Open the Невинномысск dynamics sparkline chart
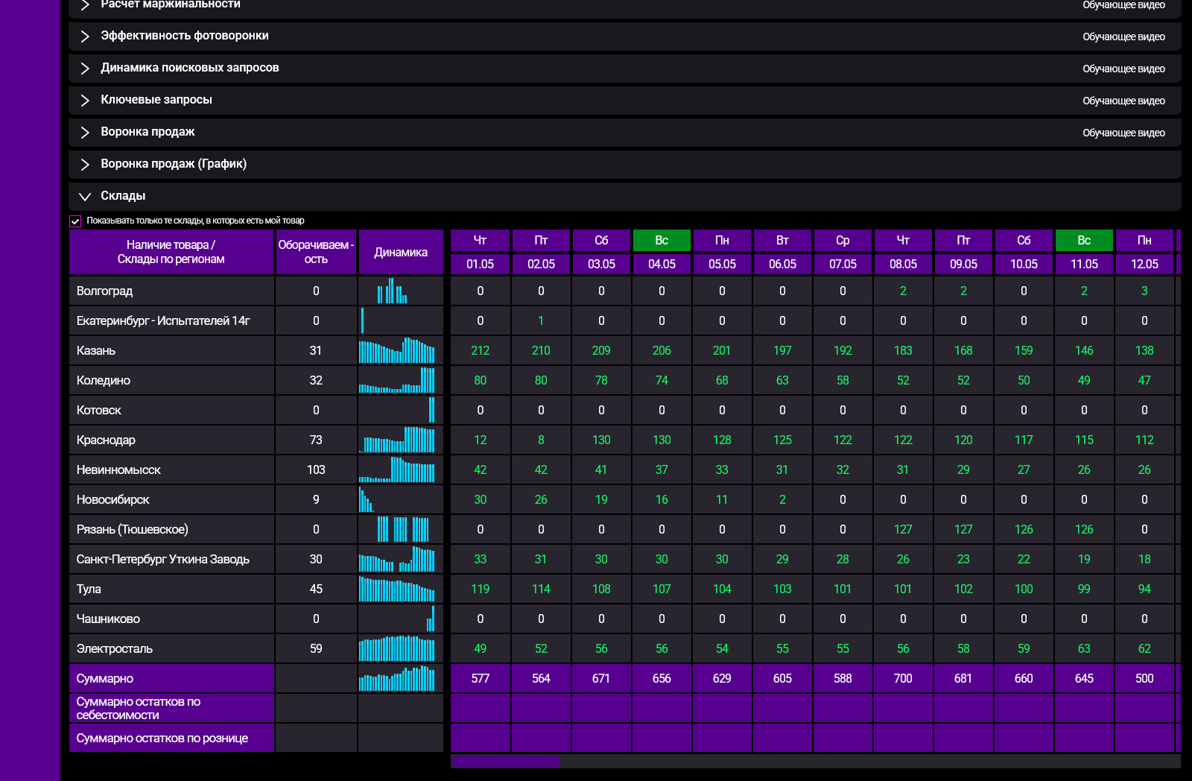Image resolution: width=1192 pixels, height=781 pixels. click(x=397, y=469)
